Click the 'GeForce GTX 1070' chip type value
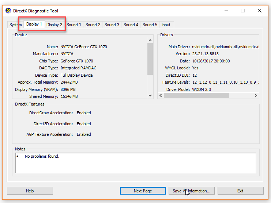Viewport: 271px width, 203px height. 77,61
